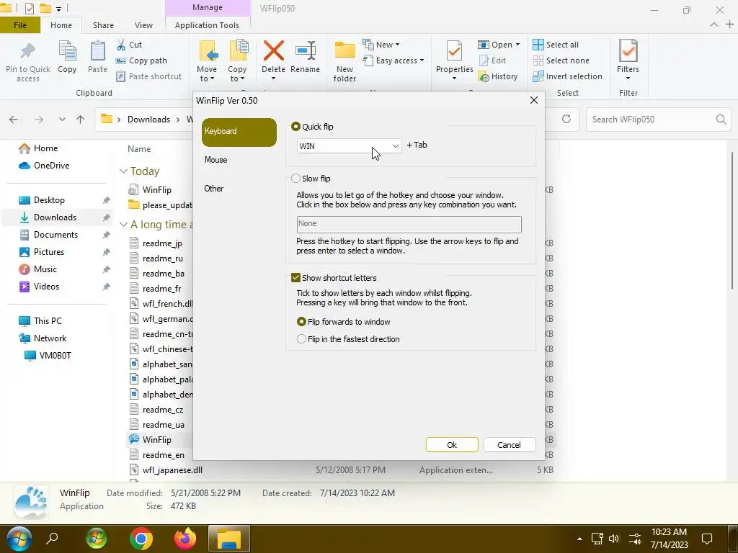The width and height of the screenshot is (738, 553).
Task: Click the red Delete icon
Action: [273, 50]
